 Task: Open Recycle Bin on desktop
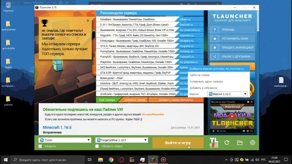[8, 6]
